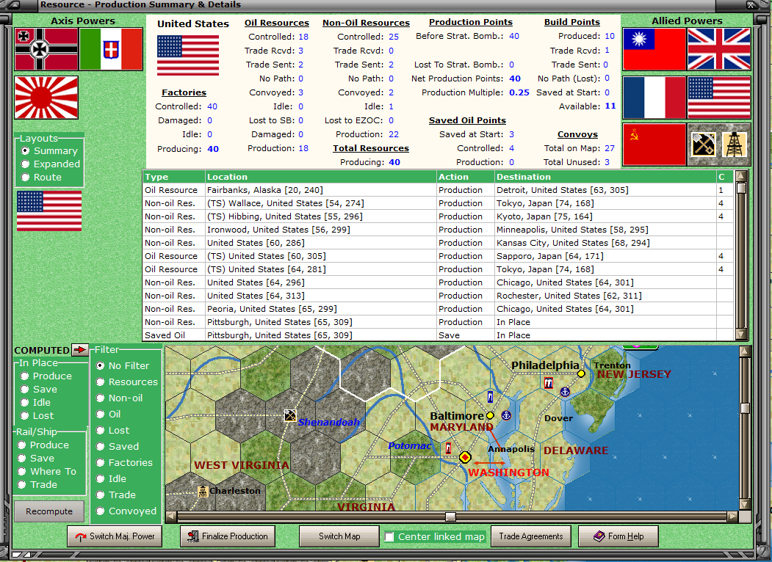
Task: Select the Italian flag icon
Action: 111,49
